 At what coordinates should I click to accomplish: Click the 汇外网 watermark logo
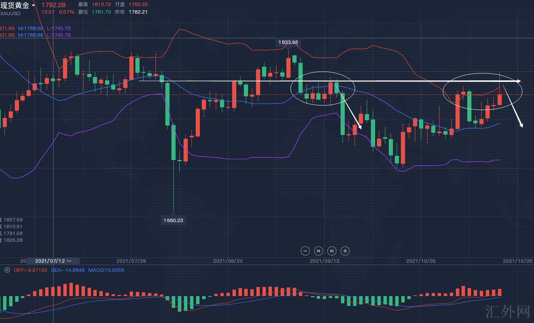point(507,312)
